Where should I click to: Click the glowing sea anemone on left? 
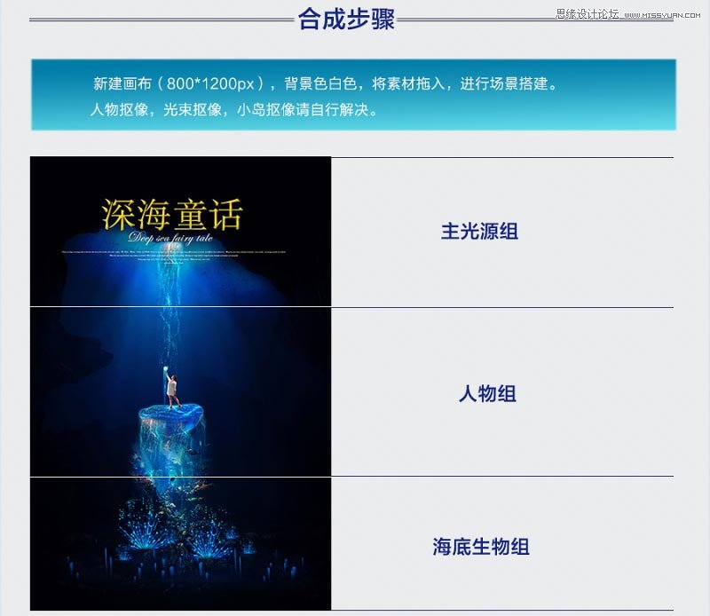(x=141, y=530)
